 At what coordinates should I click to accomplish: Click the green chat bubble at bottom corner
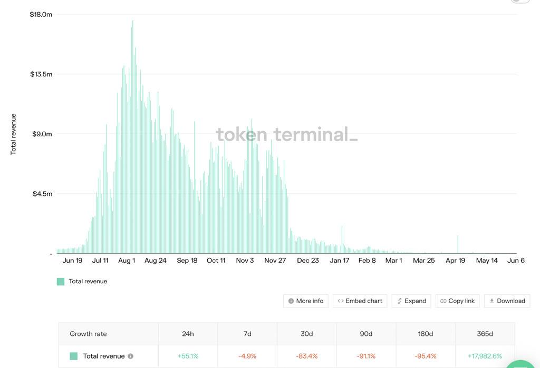click(522, 364)
